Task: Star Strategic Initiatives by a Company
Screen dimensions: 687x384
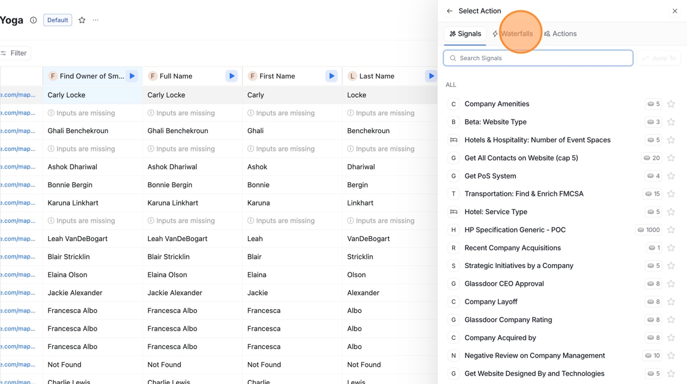Action: tap(671, 266)
